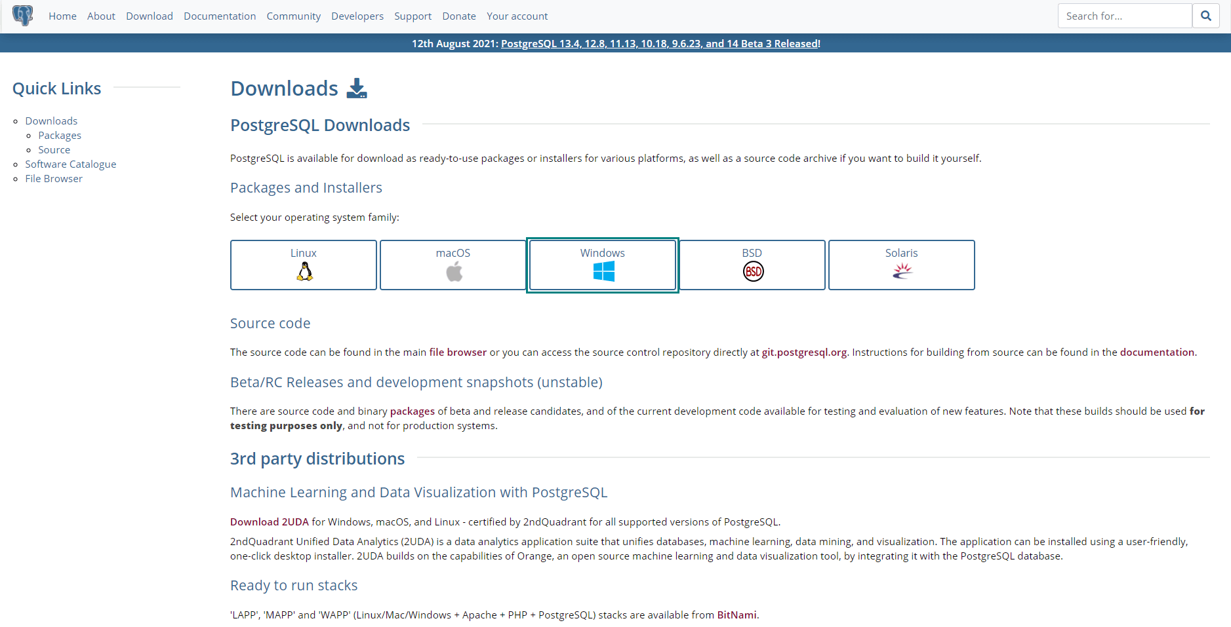Open File Browser in Quick Links
This screenshot has width=1231, height=627.
(54, 179)
